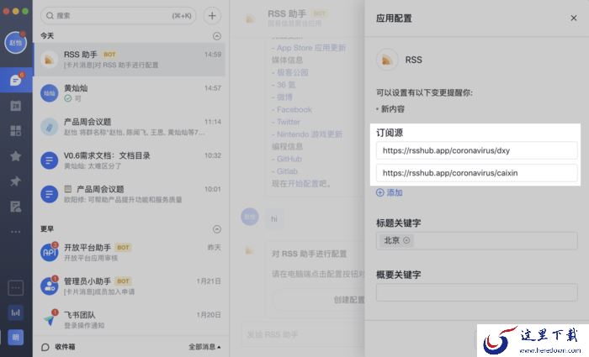Click the caixin subscription URL field
The image size is (589, 357).
coord(477,173)
